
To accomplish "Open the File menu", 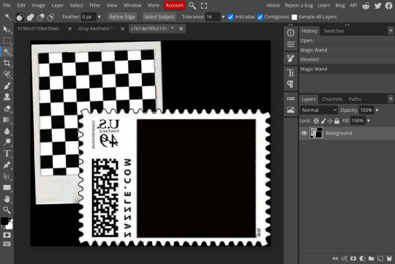I will click(7, 5).
